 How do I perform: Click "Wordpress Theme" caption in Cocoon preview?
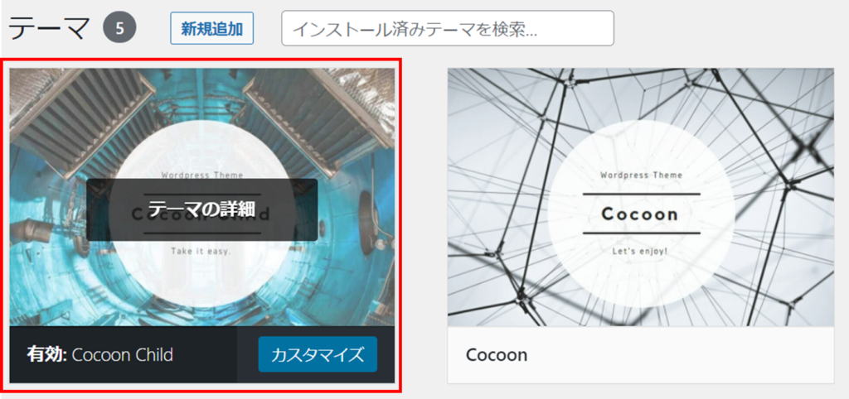tap(641, 175)
